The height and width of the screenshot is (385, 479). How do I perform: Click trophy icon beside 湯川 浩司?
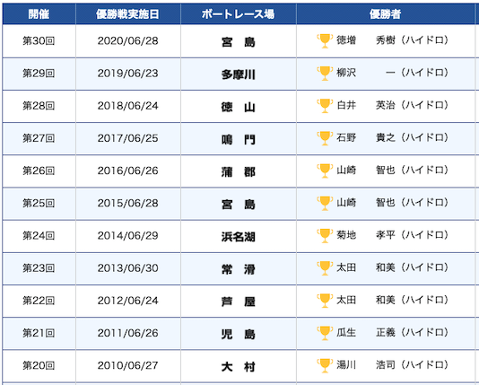click(325, 366)
